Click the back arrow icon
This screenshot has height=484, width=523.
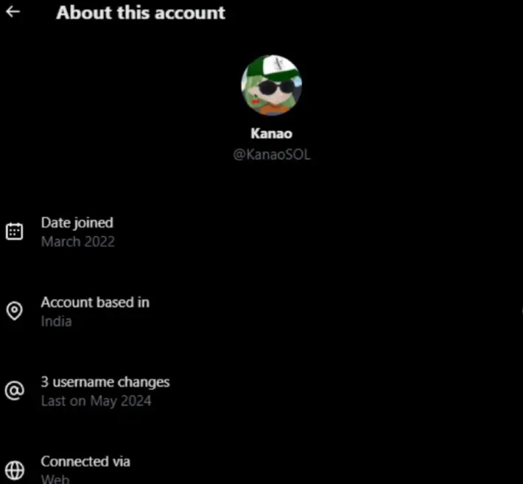(13, 12)
